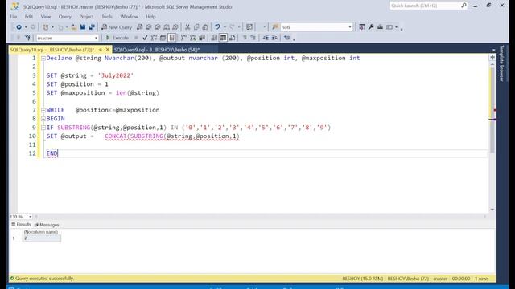This screenshot has width=515, height=289.
Task: Click Specify Values for Template Parameters icon
Action: point(286,38)
